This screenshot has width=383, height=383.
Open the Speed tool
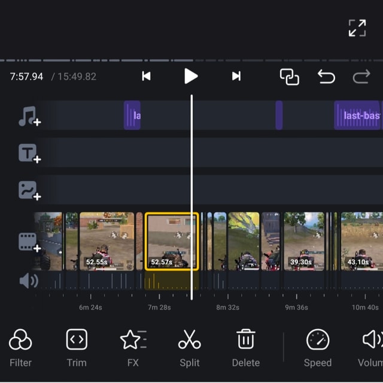318,348
